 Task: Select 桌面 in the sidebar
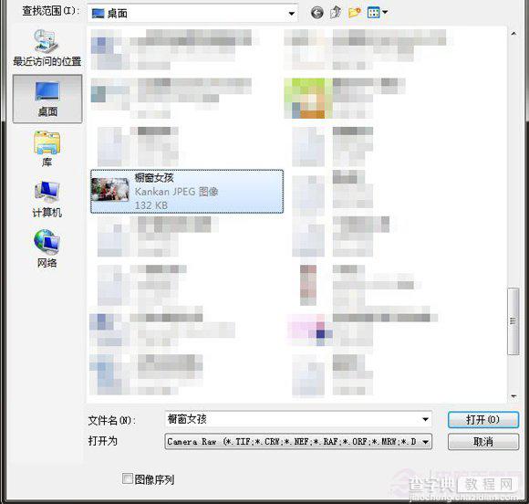click(x=47, y=99)
